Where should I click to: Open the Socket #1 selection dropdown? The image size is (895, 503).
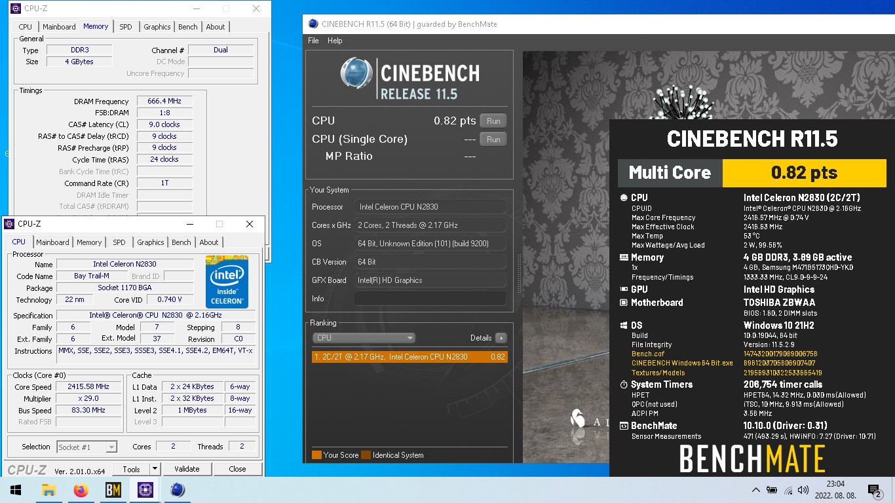click(86, 447)
